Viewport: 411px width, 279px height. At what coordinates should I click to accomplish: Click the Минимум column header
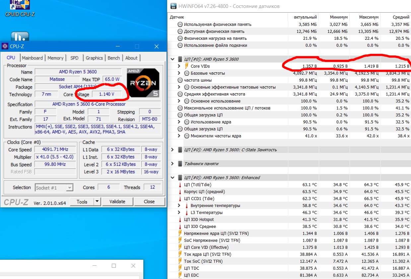(x=334, y=17)
